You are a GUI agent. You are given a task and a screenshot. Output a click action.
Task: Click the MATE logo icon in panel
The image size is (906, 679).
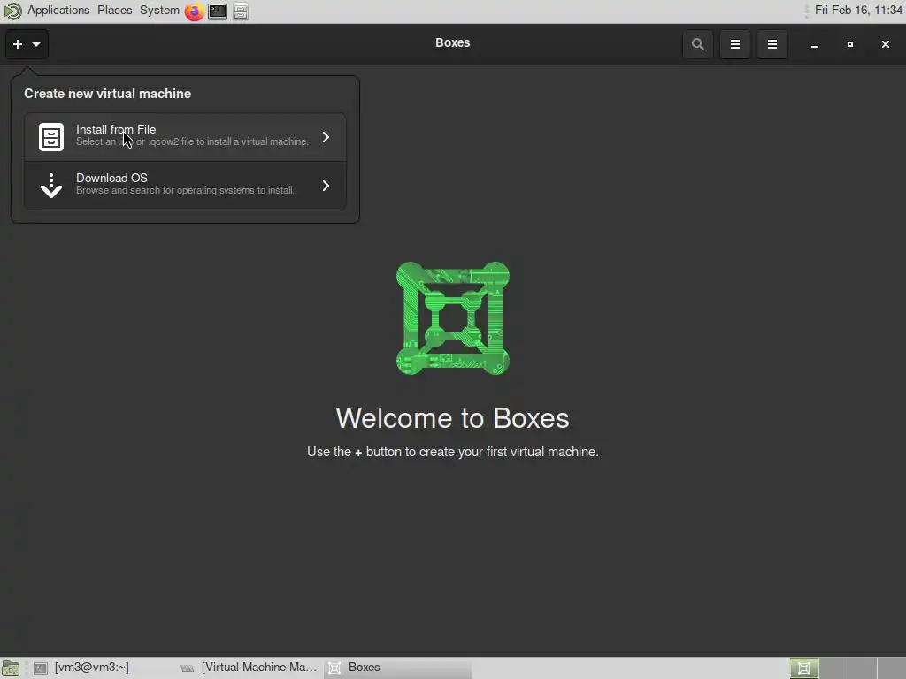click(12, 11)
